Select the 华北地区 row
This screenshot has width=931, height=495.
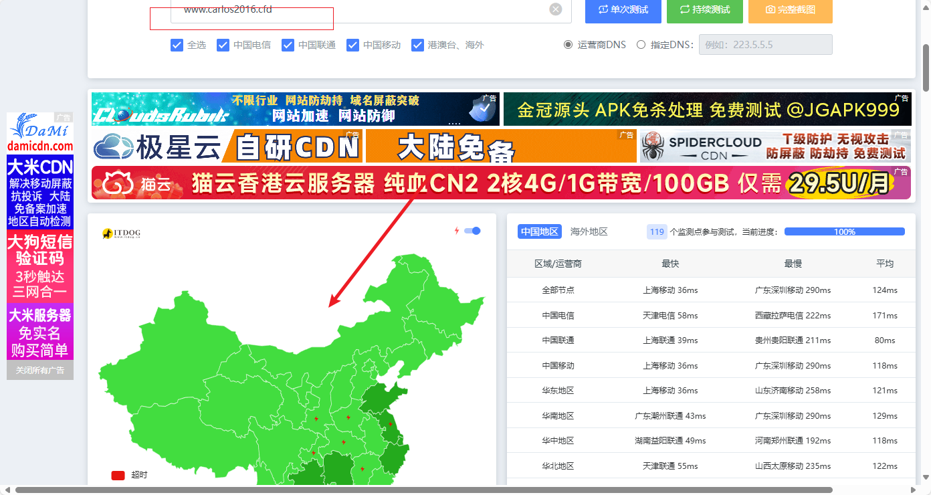(711, 466)
